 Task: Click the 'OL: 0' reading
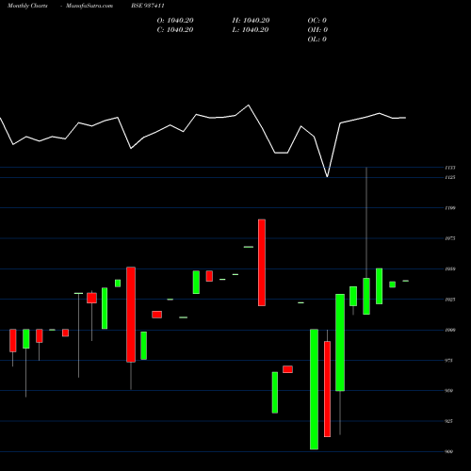point(317,40)
